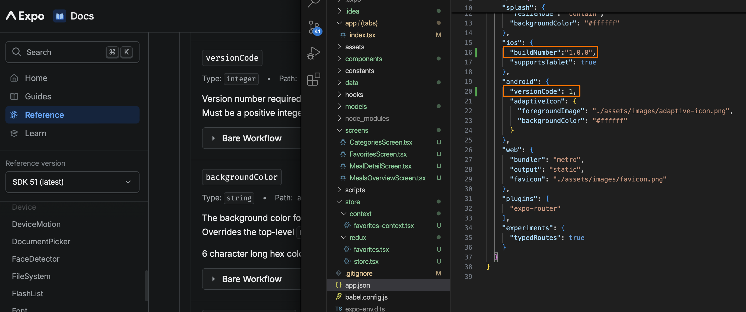Click the Babel icon beside babel.config.js
Viewport: 746px width, 312px height.
339,297
